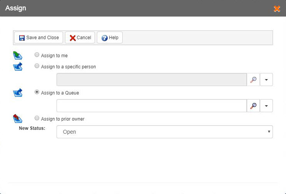The width and height of the screenshot is (286, 194).
Task: Click the blue arrow icon beside Assign to a specific person
Action: pyautogui.click(x=18, y=66)
